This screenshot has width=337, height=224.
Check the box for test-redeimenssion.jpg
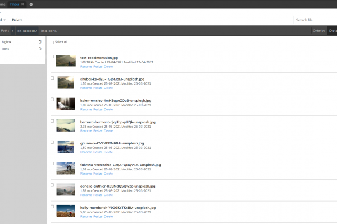click(52, 57)
